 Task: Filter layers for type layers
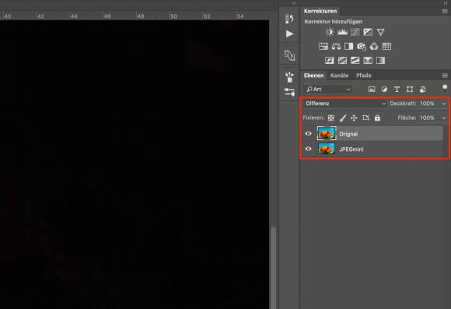coord(397,90)
